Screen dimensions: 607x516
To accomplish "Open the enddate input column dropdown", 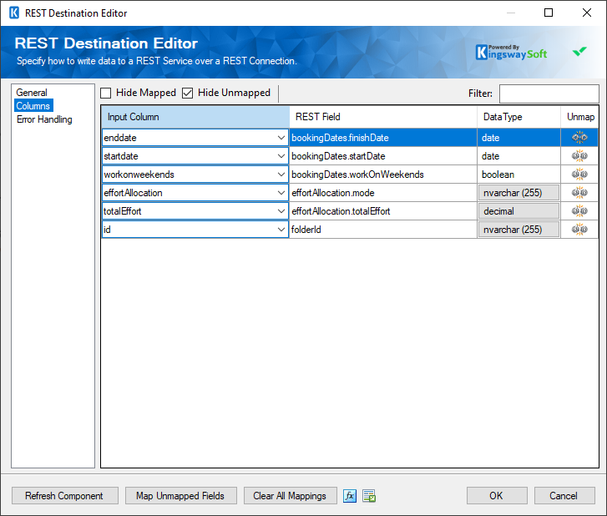I will tap(281, 138).
